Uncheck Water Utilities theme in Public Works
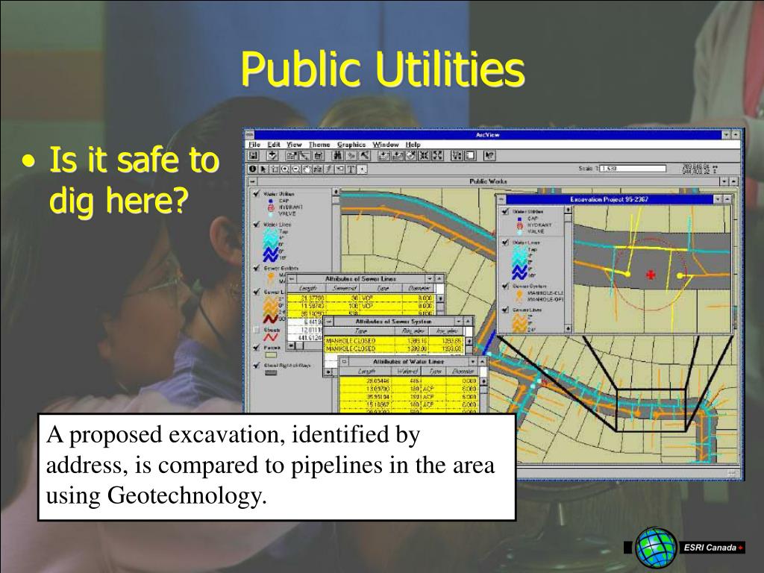Viewport: 764px width, 573px height. [x=257, y=193]
